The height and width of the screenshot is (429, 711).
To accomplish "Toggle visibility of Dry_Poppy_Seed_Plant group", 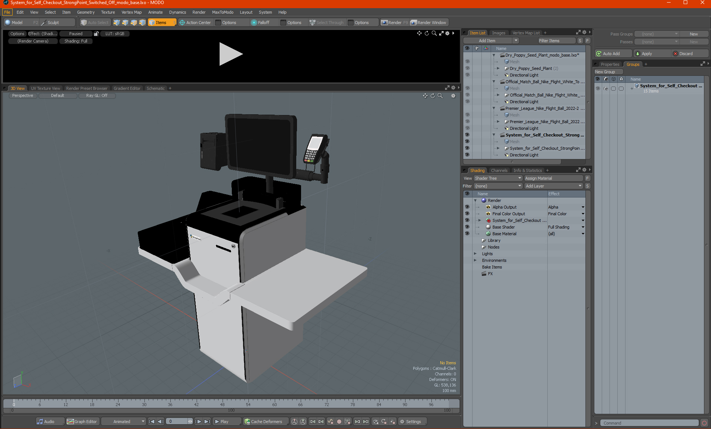I will point(467,68).
